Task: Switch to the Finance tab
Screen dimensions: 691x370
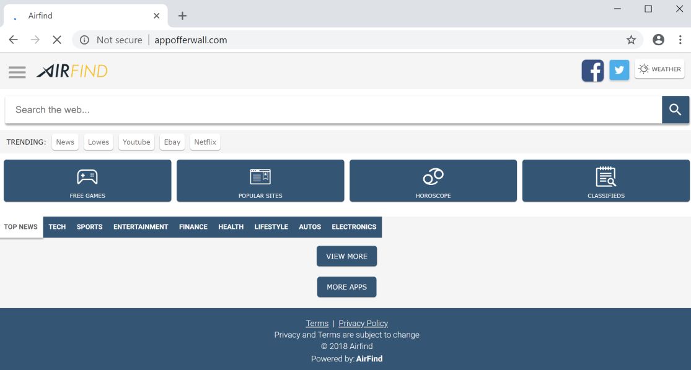Action: click(193, 227)
